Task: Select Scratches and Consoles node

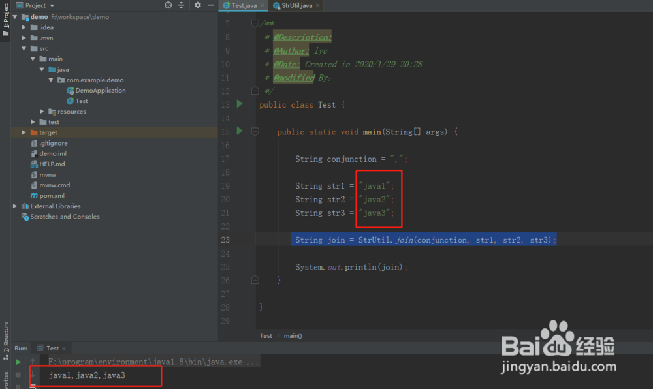Action: 65,217
